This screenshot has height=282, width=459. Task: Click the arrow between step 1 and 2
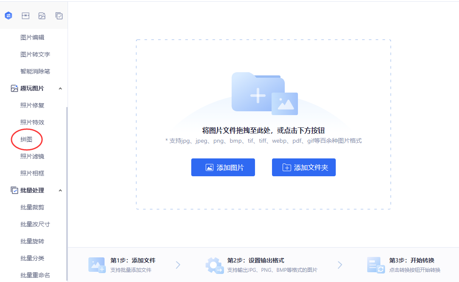click(178, 265)
